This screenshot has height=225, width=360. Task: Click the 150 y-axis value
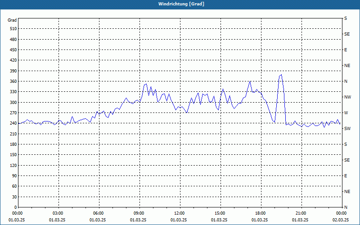point(13,155)
